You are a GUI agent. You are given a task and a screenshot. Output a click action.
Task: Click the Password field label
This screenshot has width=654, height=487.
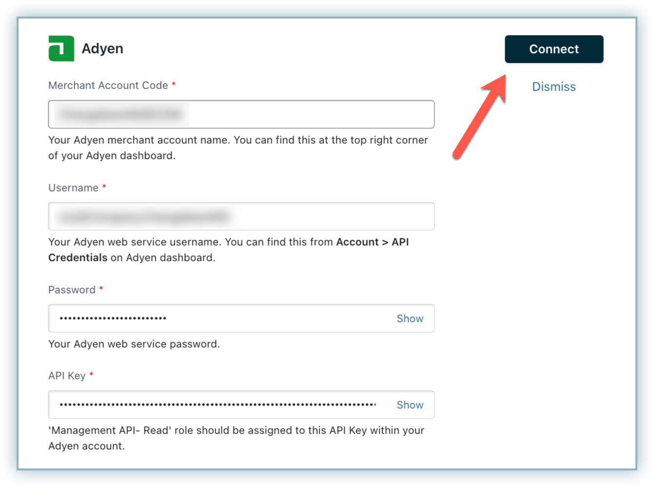[72, 290]
